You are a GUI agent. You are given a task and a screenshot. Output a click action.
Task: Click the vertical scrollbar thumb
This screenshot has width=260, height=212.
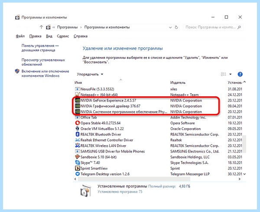point(244,144)
